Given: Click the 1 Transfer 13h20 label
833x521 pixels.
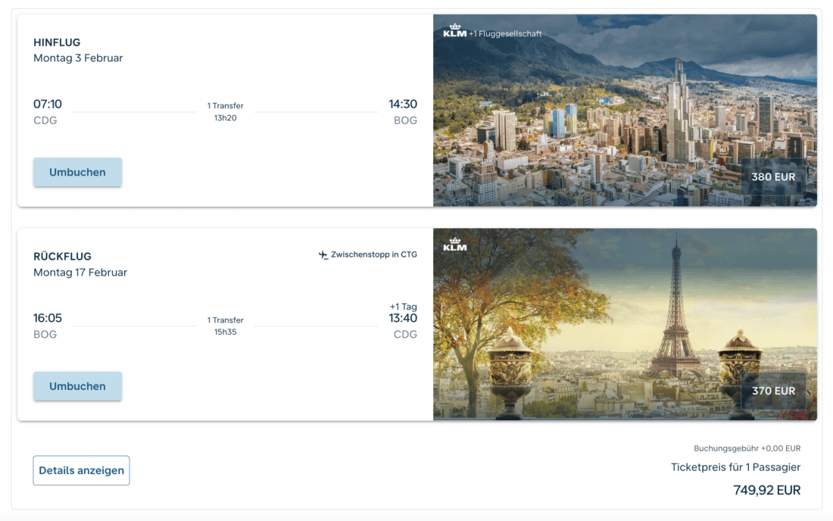Looking at the screenshot, I should (226, 111).
